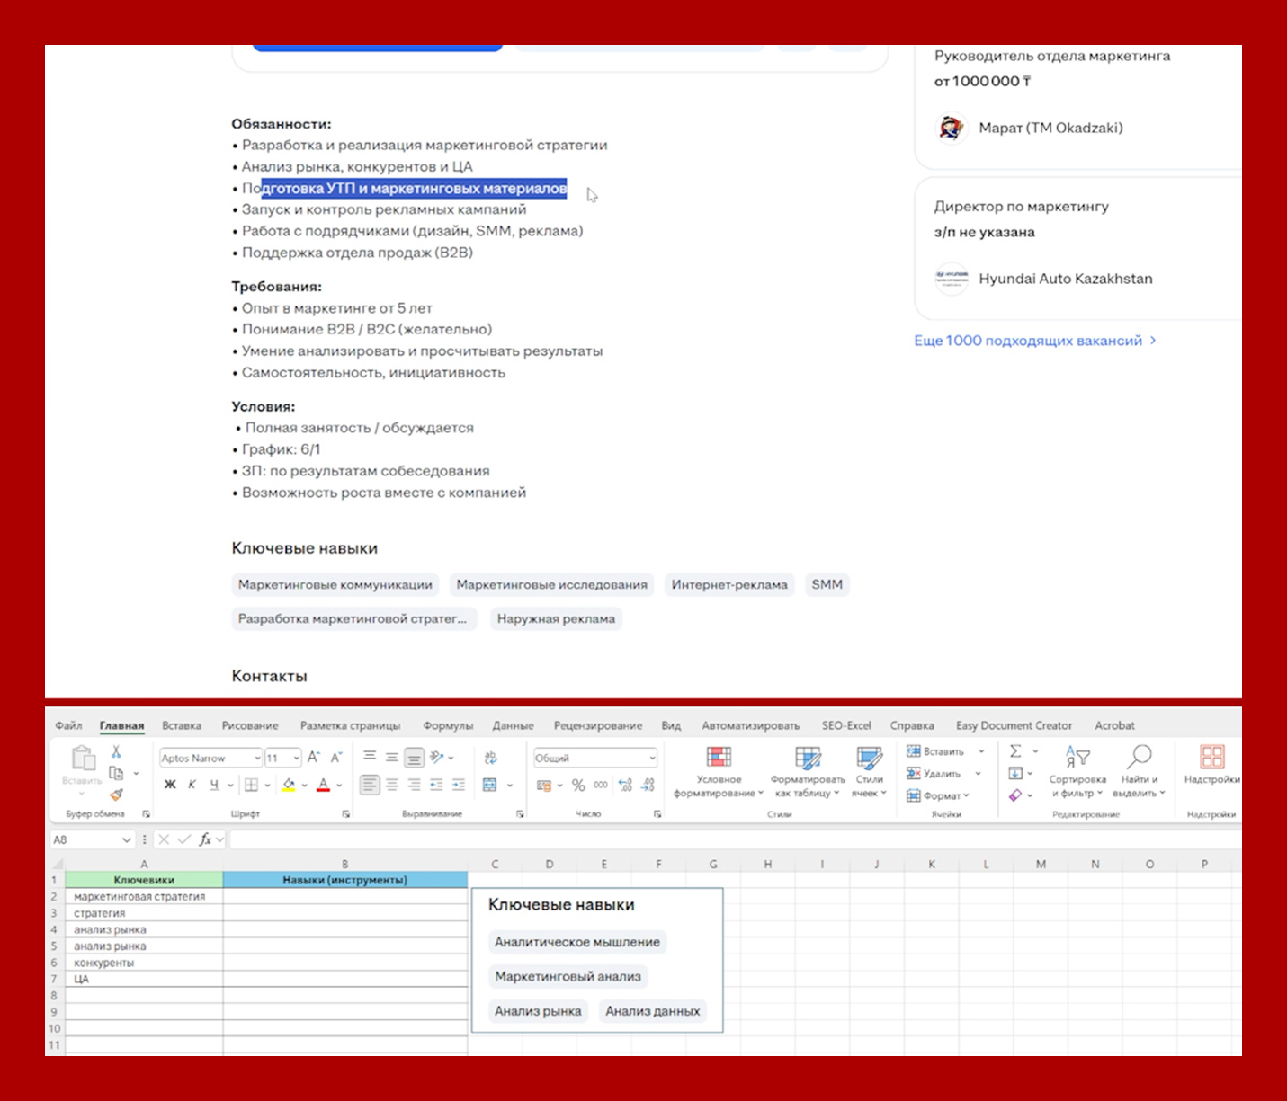Decrease font size with the smaller A icon

click(336, 758)
